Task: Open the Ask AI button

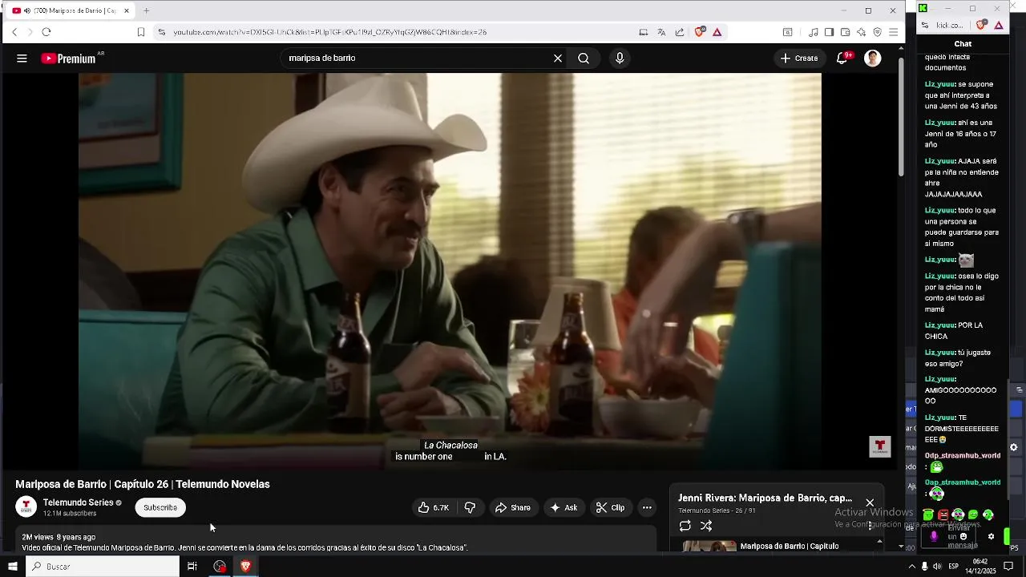Action: point(563,507)
